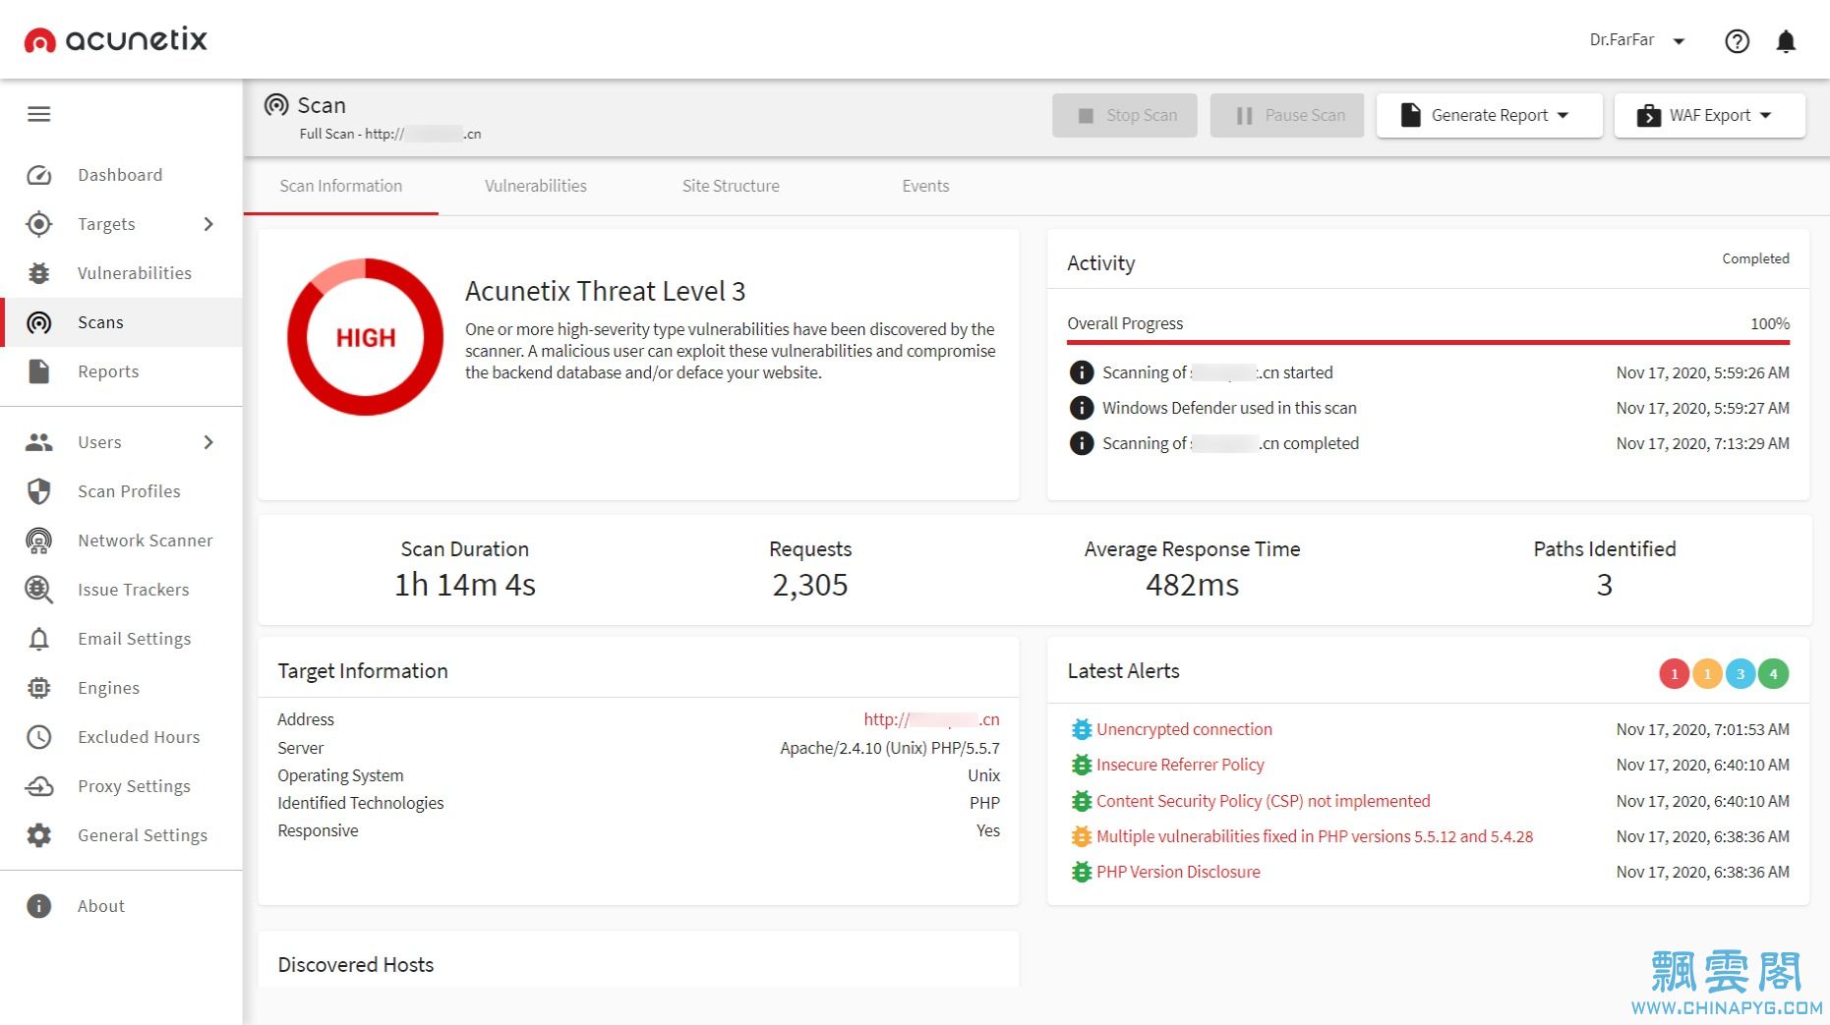Open the Targets crosshair icon
Image resolution: width=1830 pixels, height=1025 pixels.
[39, 224]
